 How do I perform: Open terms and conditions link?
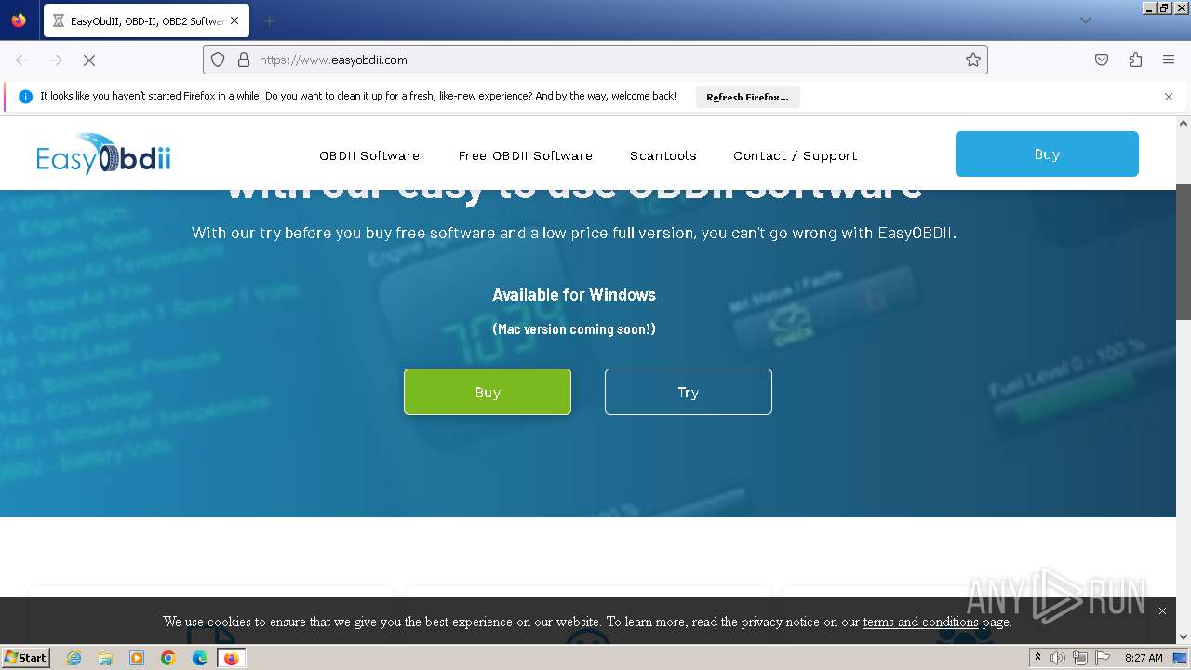click(921, 622)
